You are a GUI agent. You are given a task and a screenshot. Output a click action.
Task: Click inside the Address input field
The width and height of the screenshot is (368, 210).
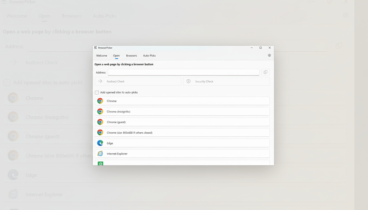[183, 72]
